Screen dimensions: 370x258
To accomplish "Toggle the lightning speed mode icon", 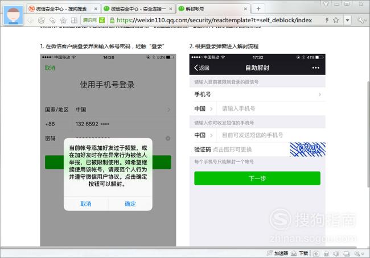I will 327,20.
